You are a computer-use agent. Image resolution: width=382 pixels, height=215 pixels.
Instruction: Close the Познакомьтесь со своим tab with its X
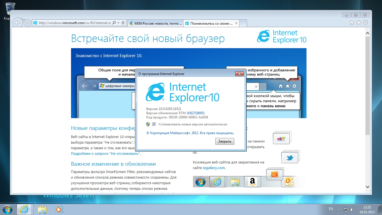tap(236, 24)
